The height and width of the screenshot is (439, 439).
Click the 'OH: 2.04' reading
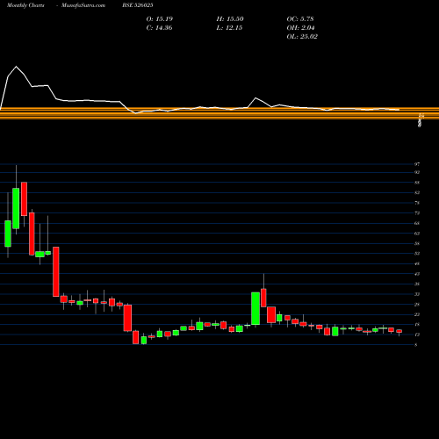300,28
